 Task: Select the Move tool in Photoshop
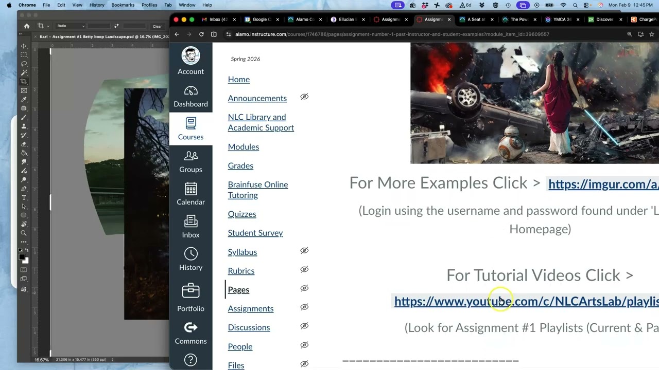click(24, 46)
